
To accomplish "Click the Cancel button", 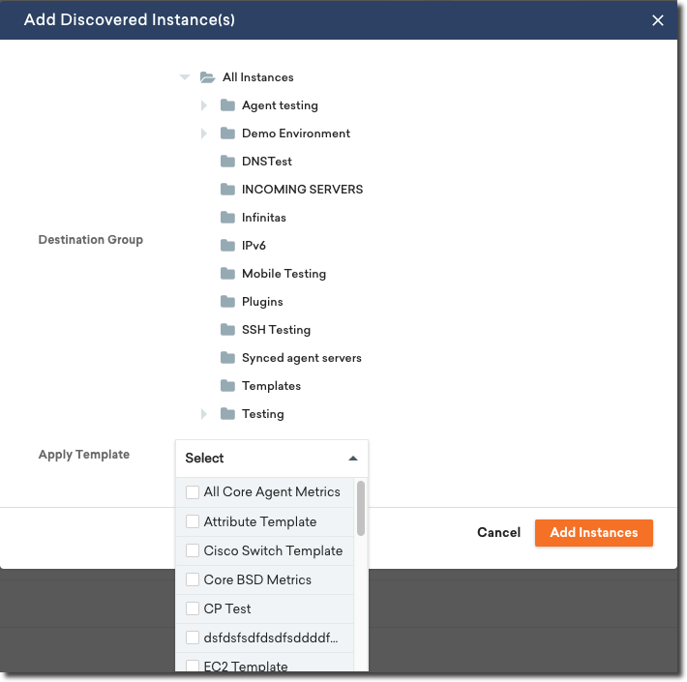I will 498,533.
